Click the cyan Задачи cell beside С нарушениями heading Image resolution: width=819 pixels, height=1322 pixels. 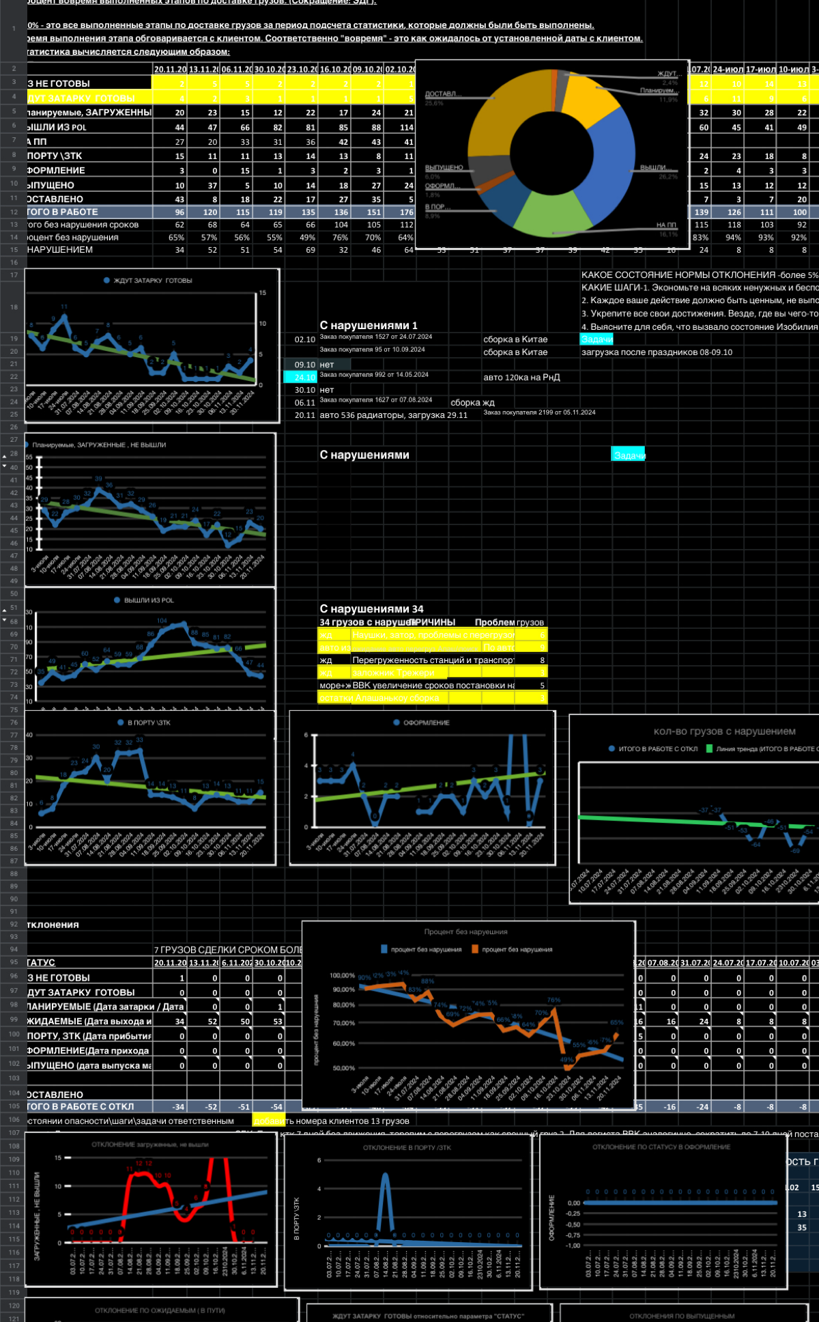[x=628, y=455]
